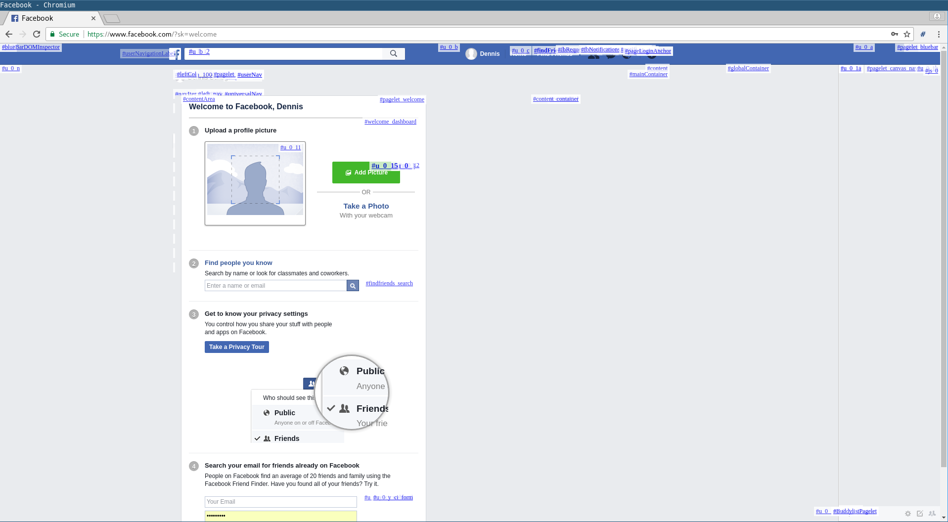Click the #u_0_n overlay link
This screenshot has width=948, height=522.
click(x=11, y=68)
